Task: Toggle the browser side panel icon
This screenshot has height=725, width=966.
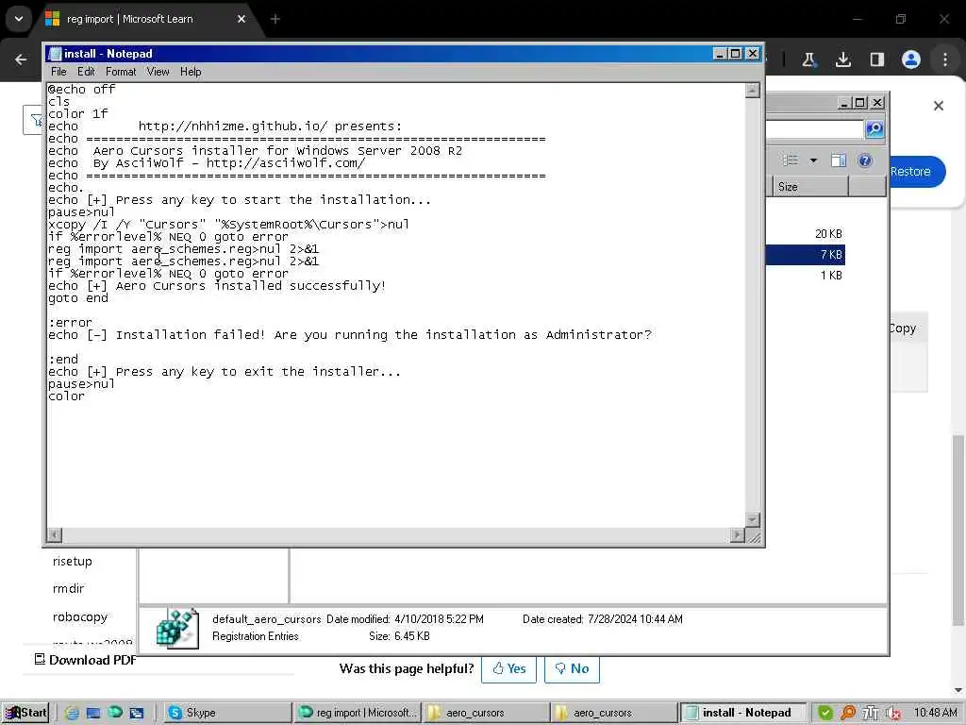Action: (x=876, y=59)
